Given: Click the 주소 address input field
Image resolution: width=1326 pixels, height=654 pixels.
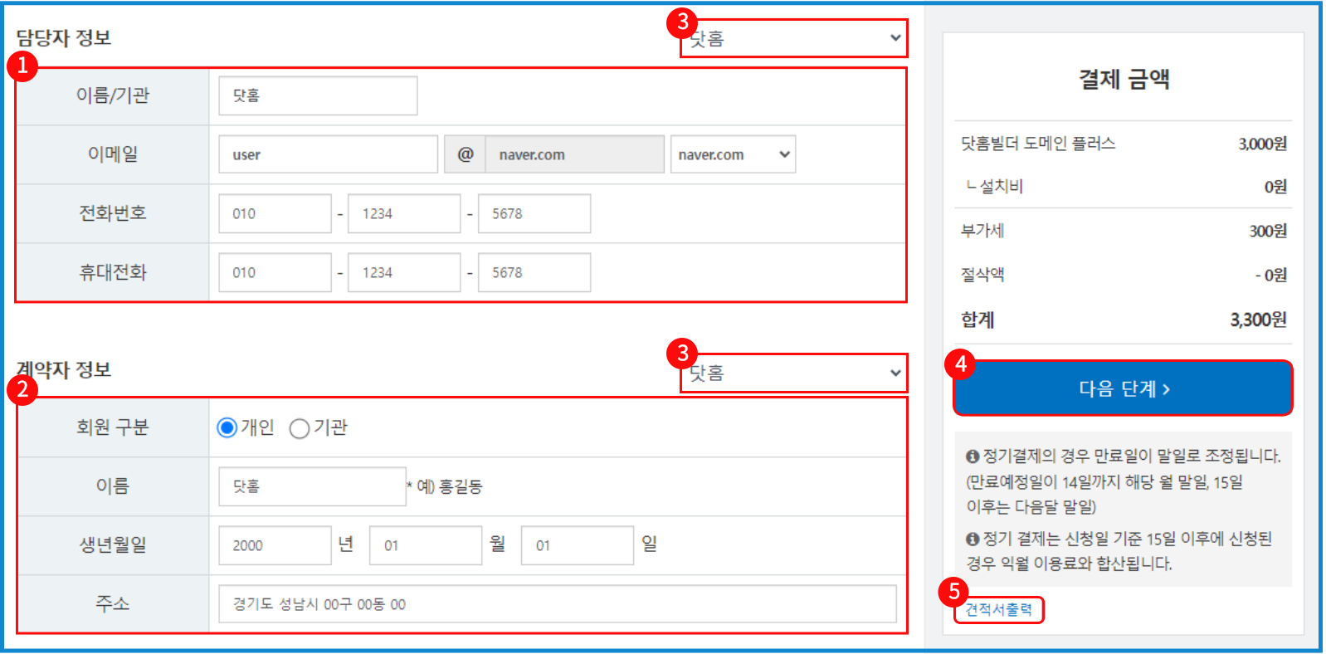Looking at the screenshot, I should (557, 604).
